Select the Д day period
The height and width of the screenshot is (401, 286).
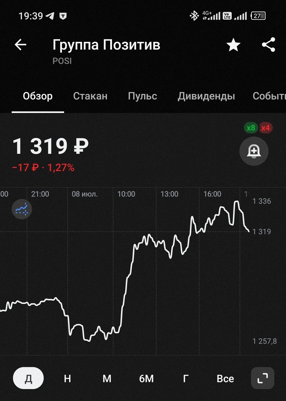pos(28,378)
